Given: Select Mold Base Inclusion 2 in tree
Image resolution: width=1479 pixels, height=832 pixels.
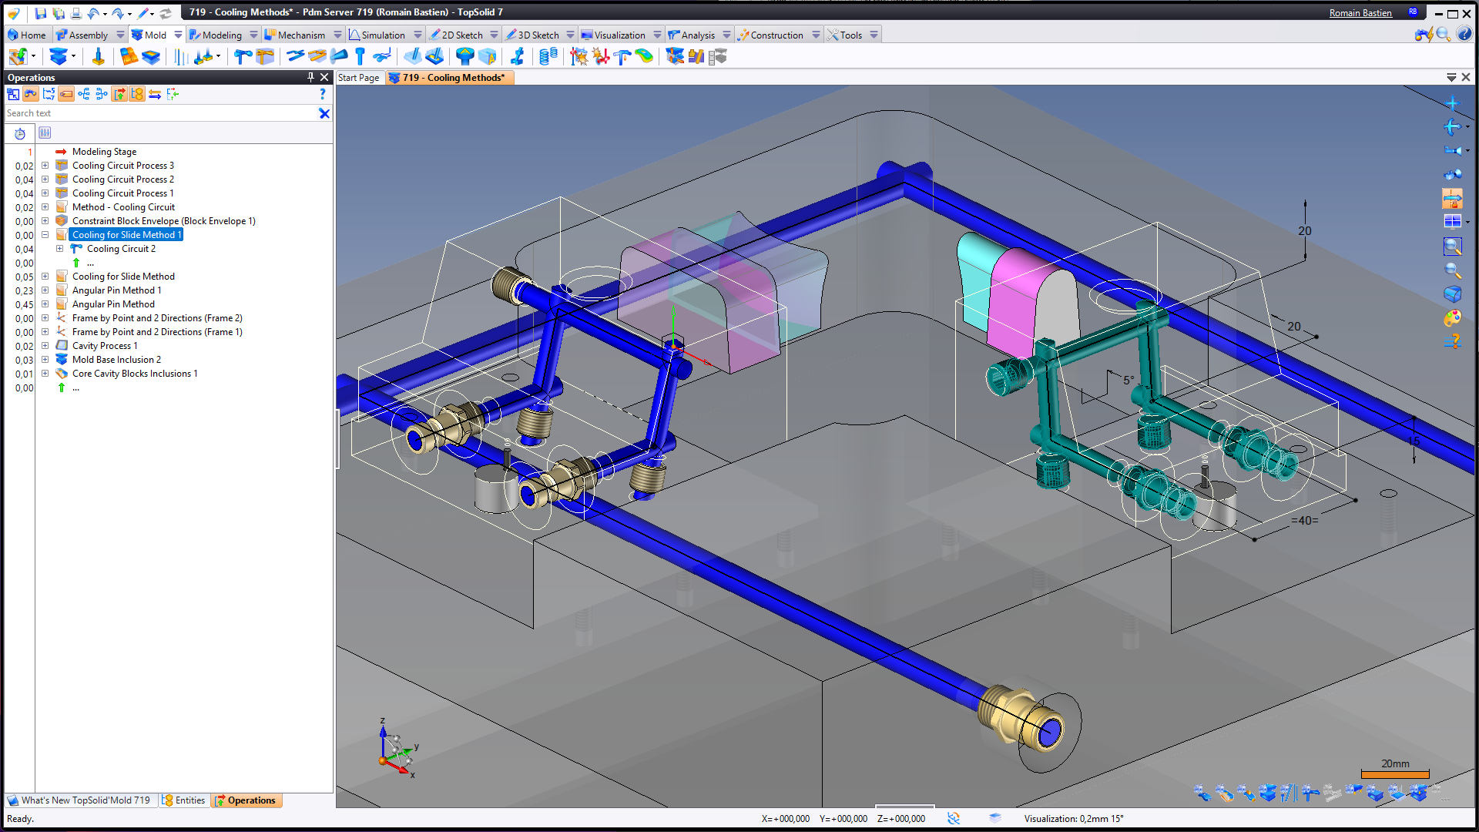Looking at the screenshot, I should [x=116, y=360].
